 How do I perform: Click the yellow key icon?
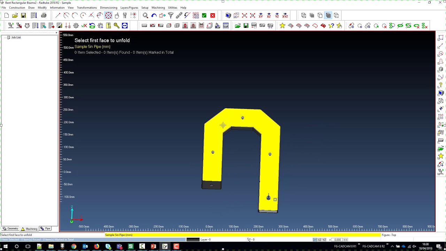pyautogui.click(x=116, y=26)
